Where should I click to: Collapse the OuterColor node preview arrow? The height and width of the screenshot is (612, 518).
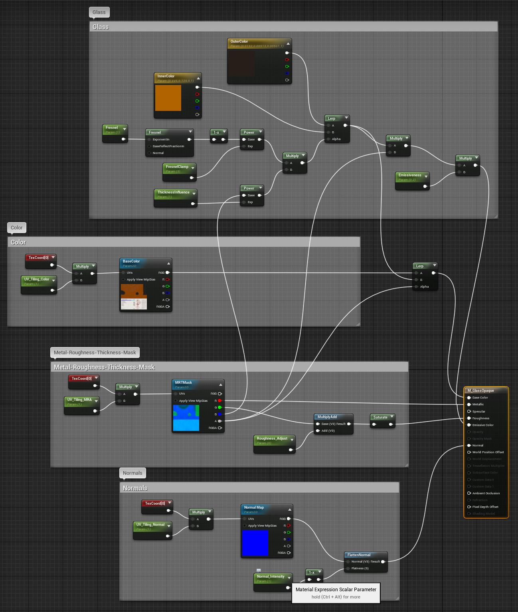pyautogui.click(x=288, y=43)
